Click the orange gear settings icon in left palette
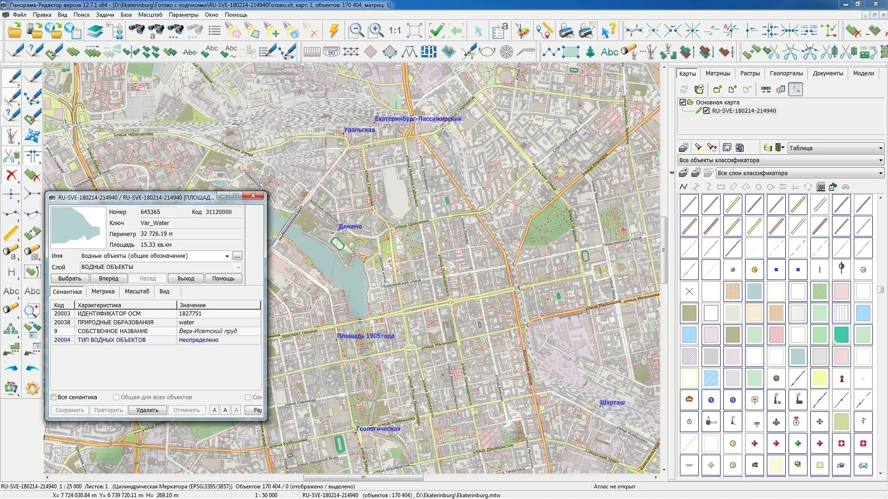Image resolution: width=888 pixels, height=499 pixels. point(32,388)
